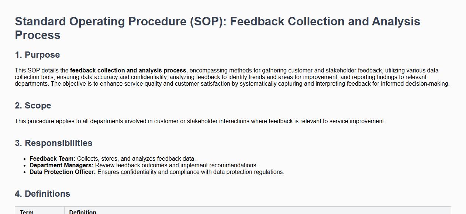Click "stakeholder interactions" in the Scope paragraph

218,121
